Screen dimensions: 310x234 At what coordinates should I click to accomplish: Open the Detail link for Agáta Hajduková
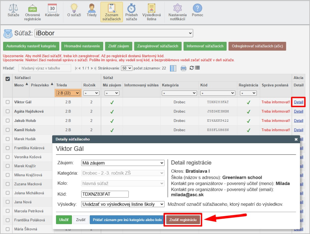tap(298, 111)
